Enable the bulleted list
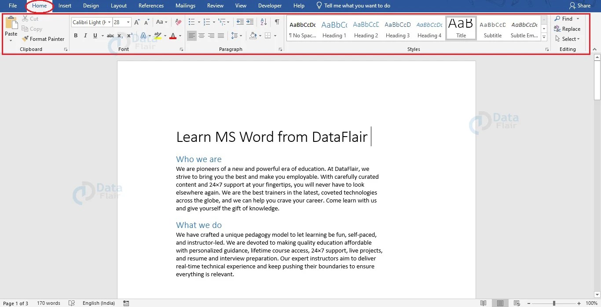The height and width of the screenshot is (307, 601). click(191, 22)
